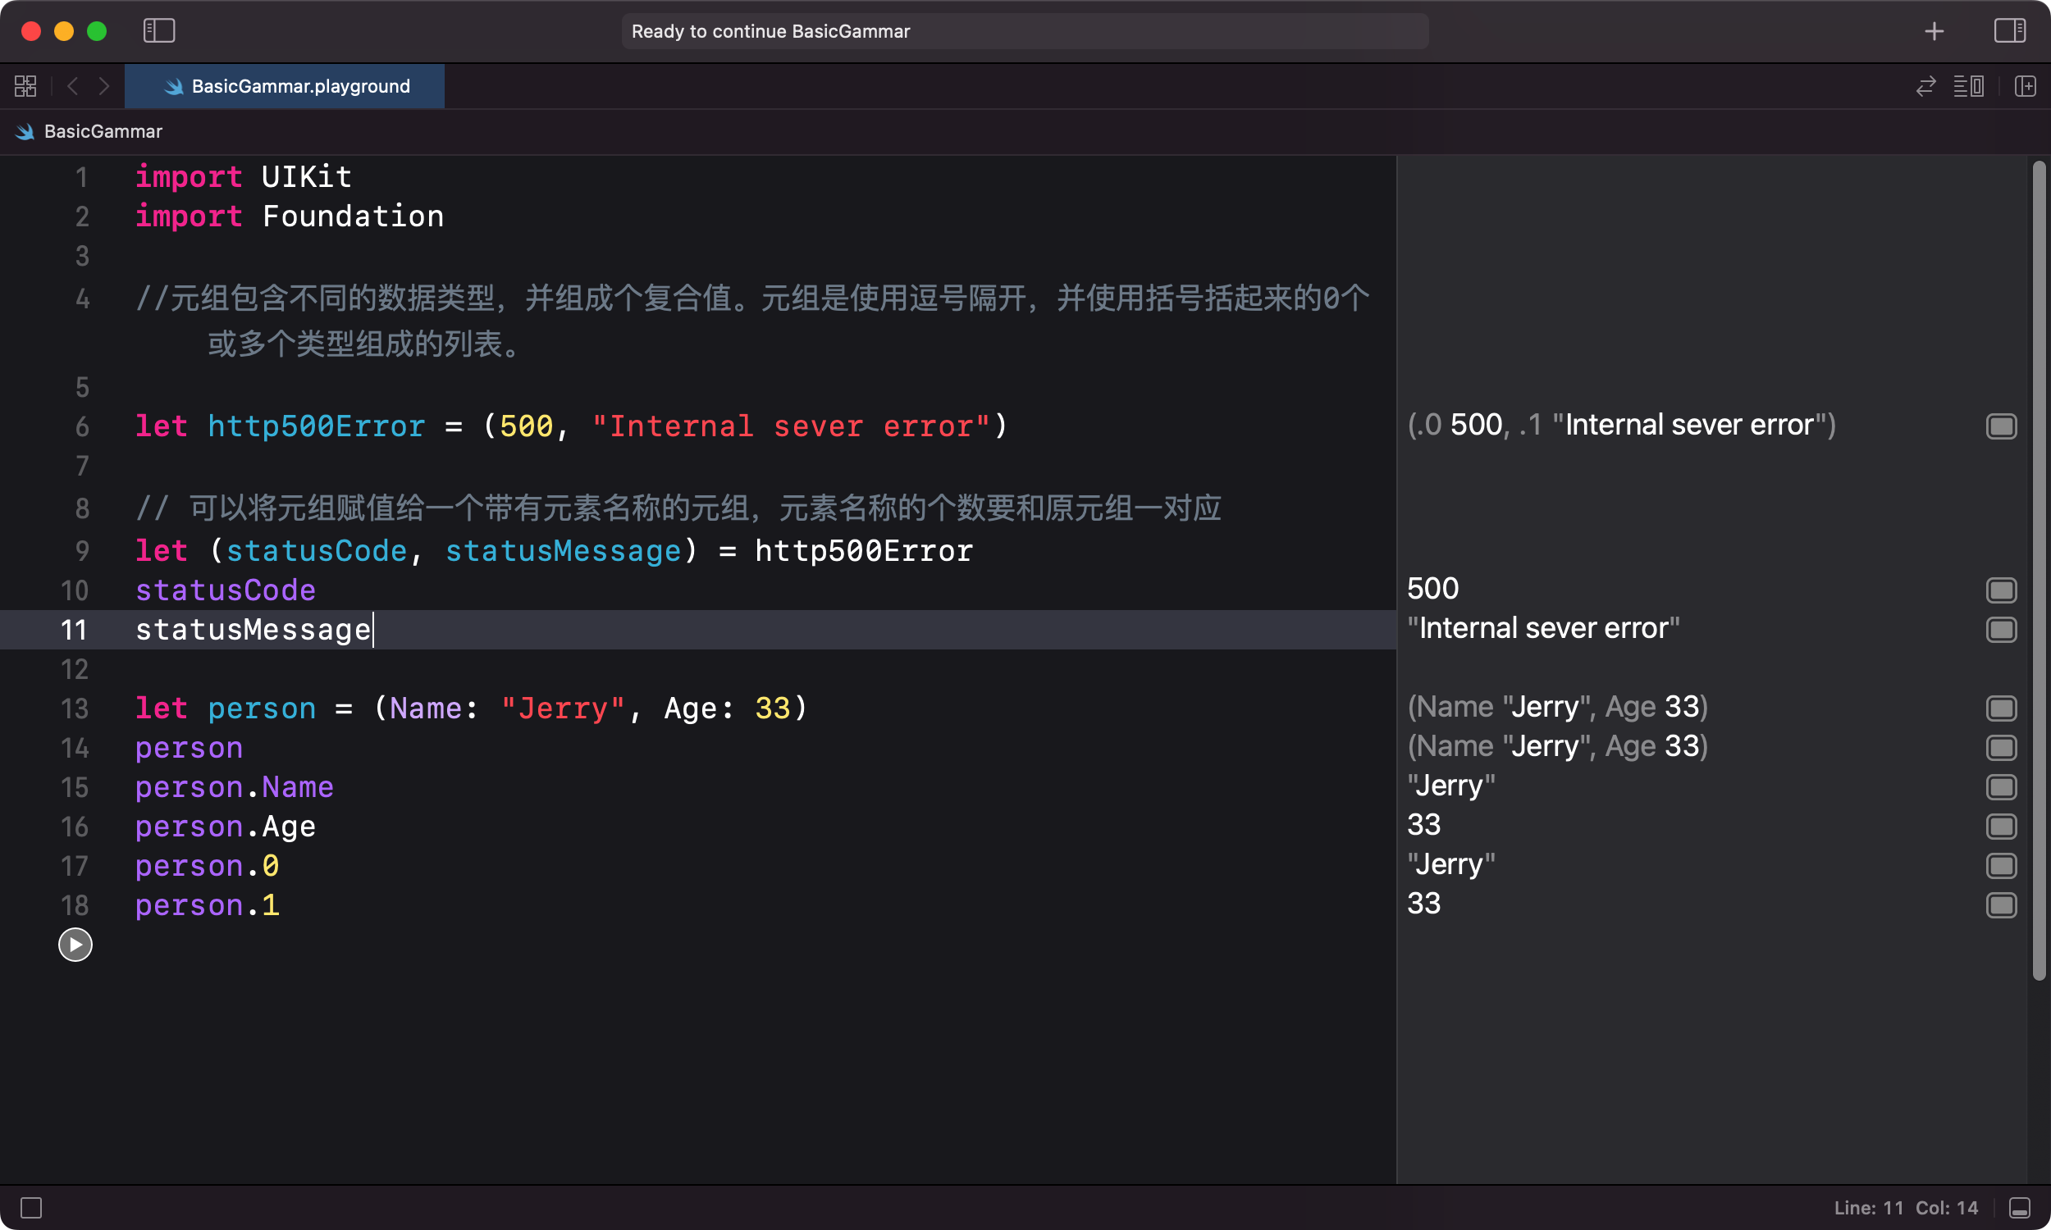The image size is (2051, 1230).
Task: Click the activity status Ready to continue BasicGammar
Action: coord(1025,31)
